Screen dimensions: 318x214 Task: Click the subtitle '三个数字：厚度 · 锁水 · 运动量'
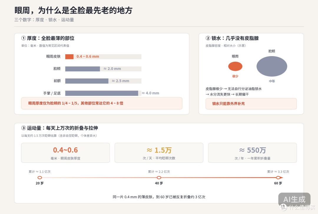44,20
